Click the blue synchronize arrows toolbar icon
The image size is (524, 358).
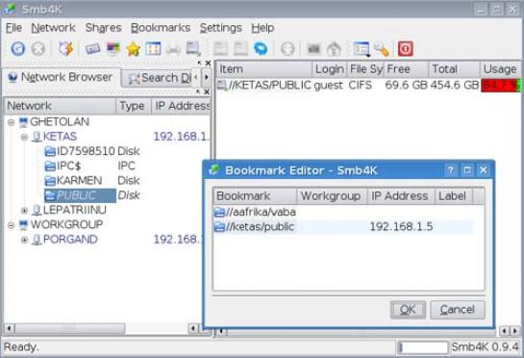point(261,49)
